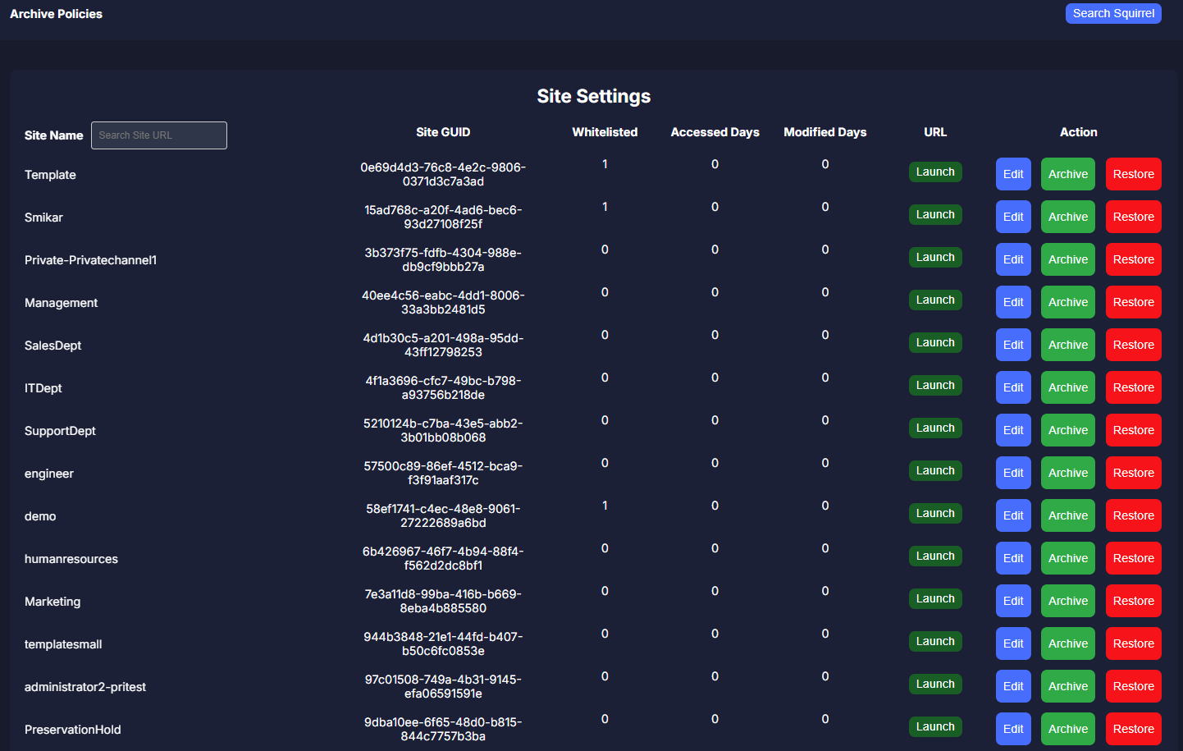1183x751 pixels.
Task: Launch the Template site URL
Action: (x=934, y=172)
